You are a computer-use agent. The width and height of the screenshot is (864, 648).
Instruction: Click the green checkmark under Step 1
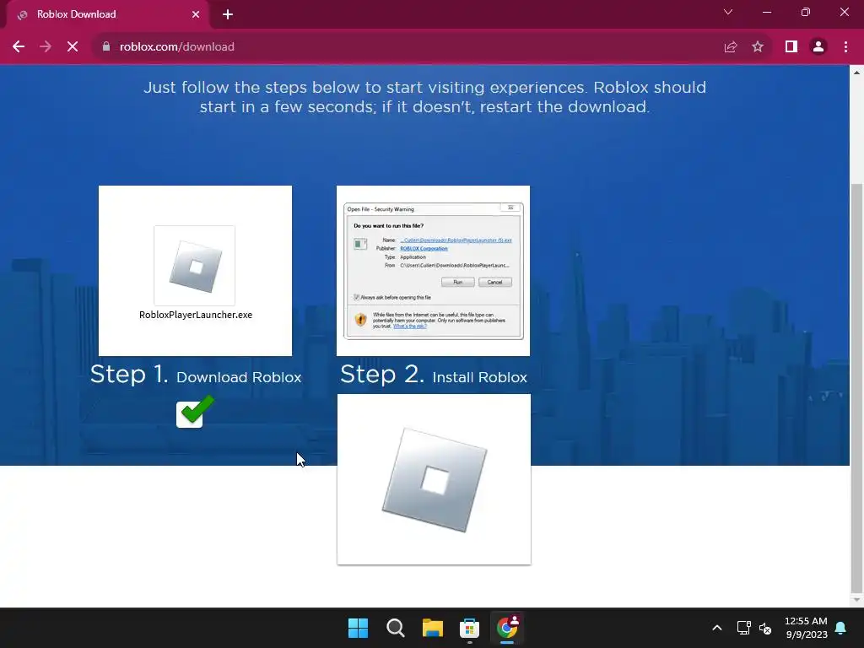click(195, 411)
